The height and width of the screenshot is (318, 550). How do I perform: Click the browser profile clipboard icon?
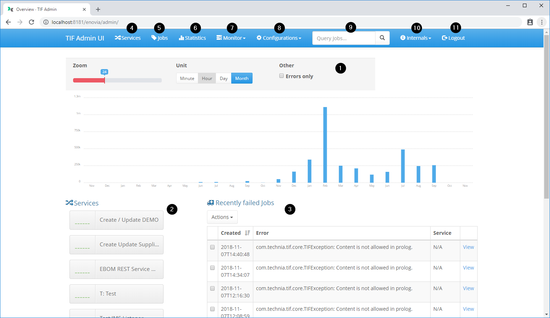530,22
